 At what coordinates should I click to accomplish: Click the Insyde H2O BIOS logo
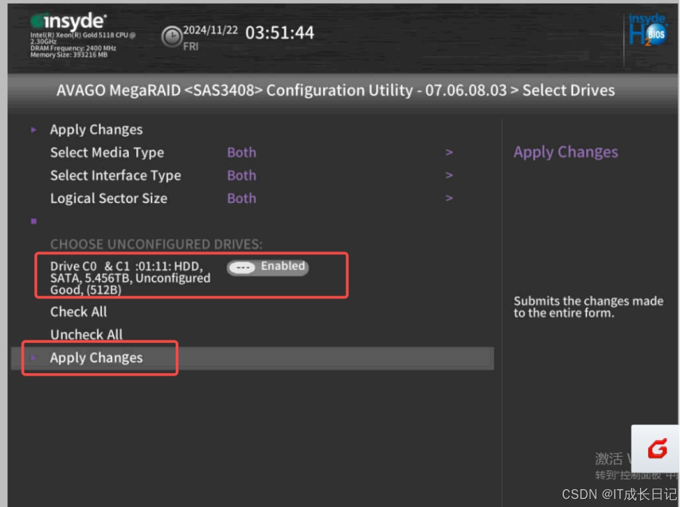tap(647, 30)
